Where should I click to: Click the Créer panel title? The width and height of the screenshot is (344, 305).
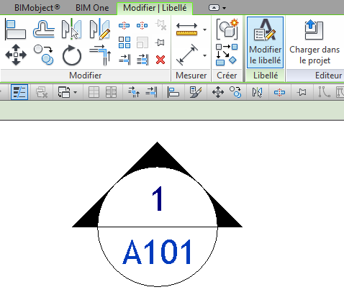pyautogui.click(x=227, y=76)
